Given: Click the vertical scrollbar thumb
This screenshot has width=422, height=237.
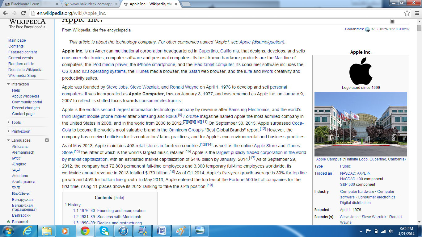Looking at the screenshot, I should coord(419,28).
